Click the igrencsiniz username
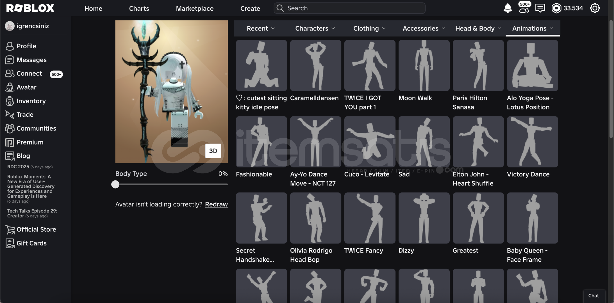This screenshot has height=303, width=614. click(x=33, y=26)
